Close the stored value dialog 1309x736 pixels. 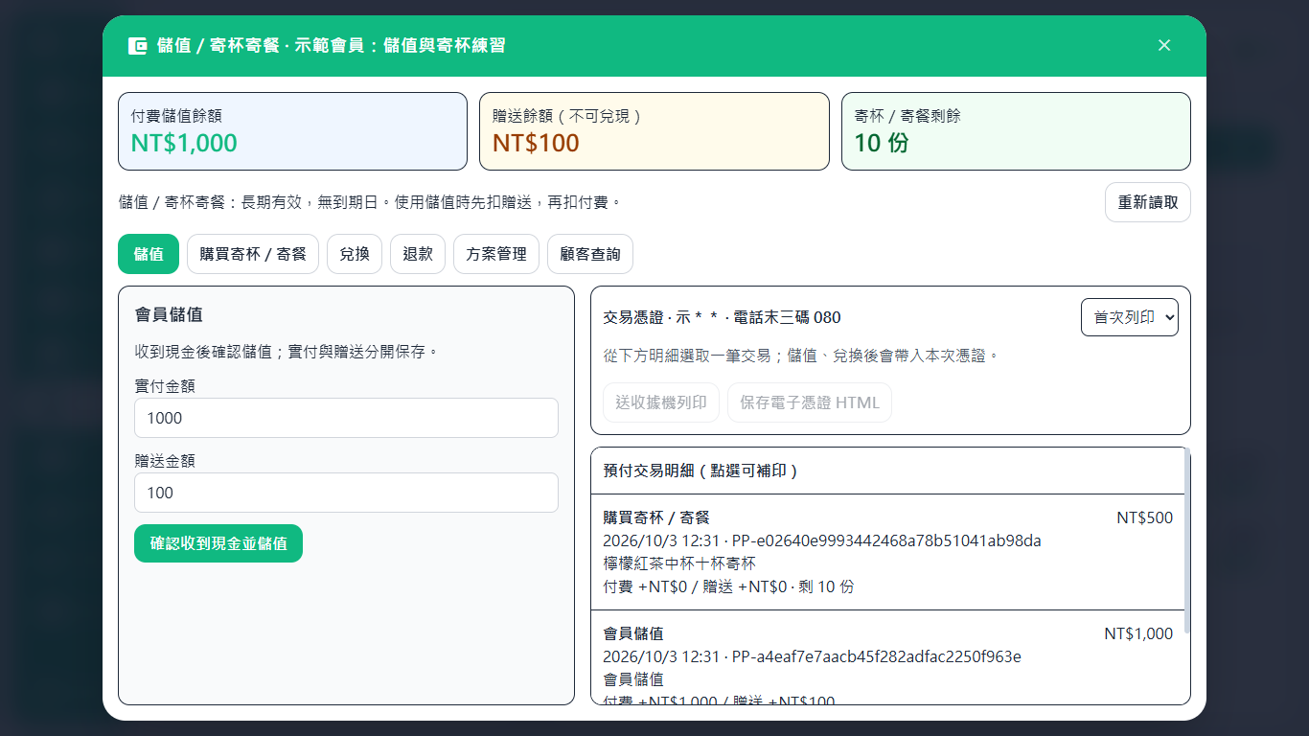1164,45
